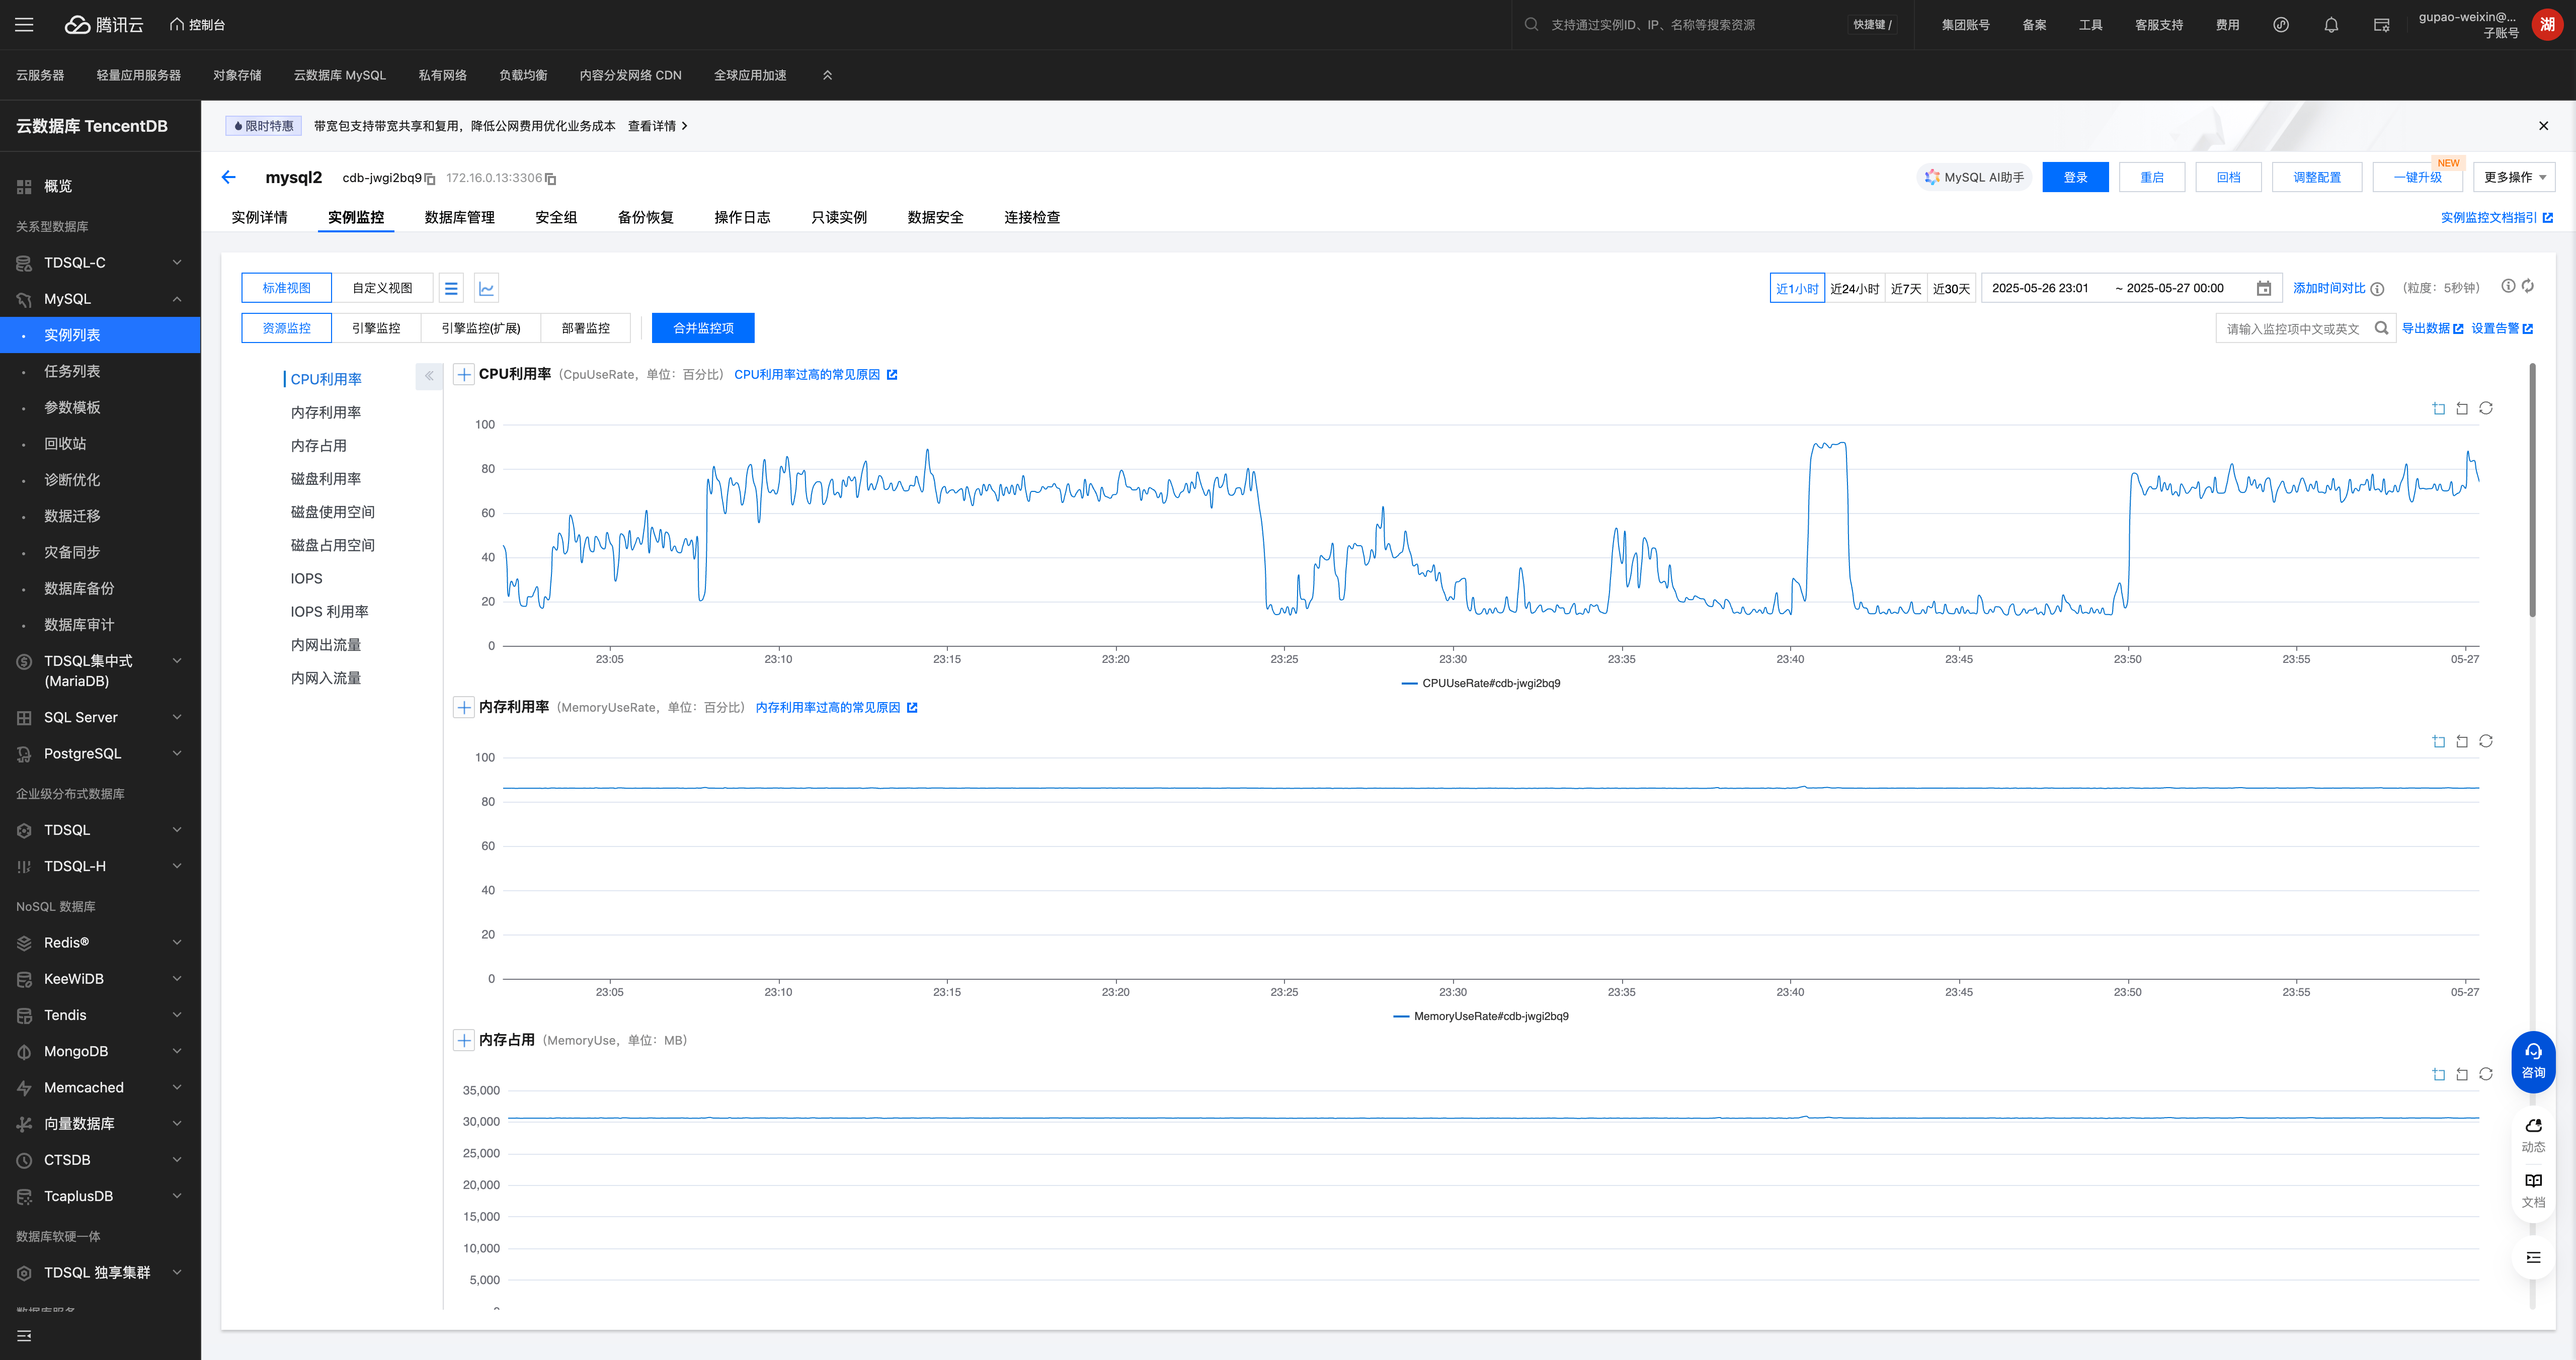The width and height of the screenshot is (2576, 1360).
Task: Open the notifications bell icon
Action: pos(2330,25)
